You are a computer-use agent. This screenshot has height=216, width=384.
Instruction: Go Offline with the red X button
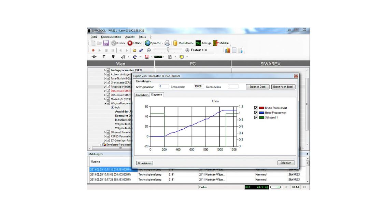pos(134,43)
